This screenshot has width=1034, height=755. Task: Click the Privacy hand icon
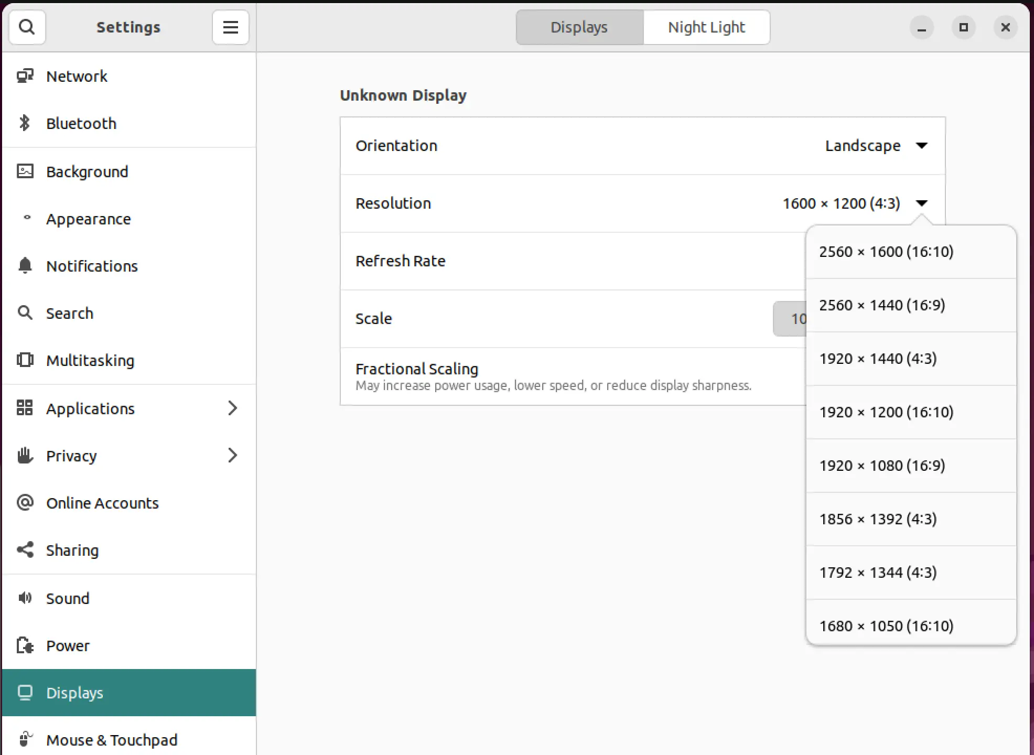pos(25,455)
